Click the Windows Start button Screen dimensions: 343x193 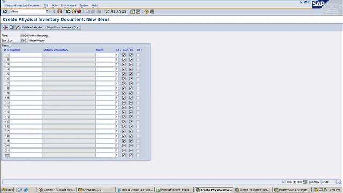click(8, 190)
